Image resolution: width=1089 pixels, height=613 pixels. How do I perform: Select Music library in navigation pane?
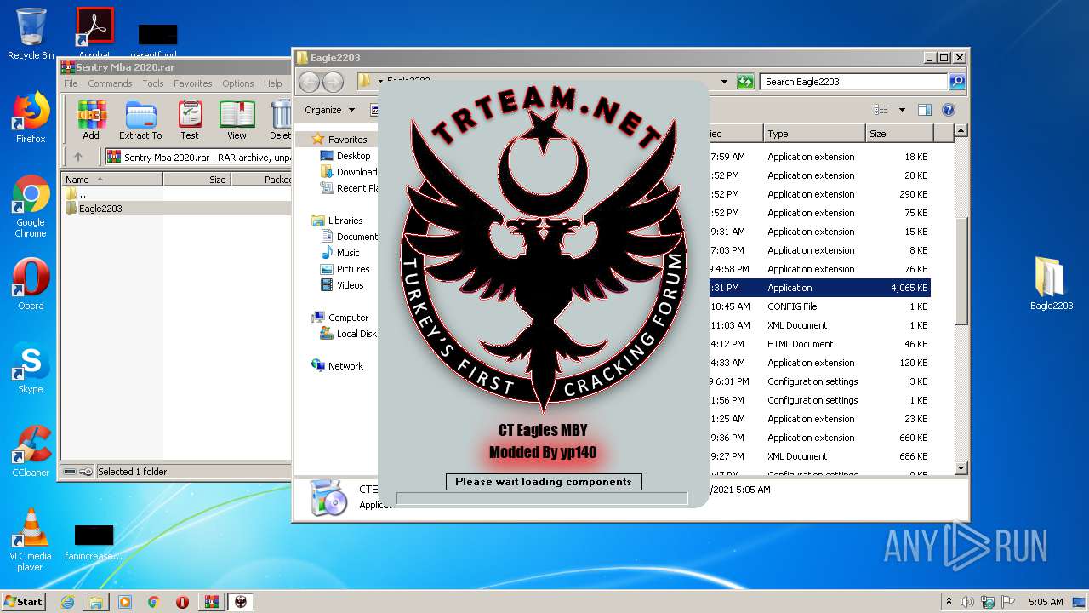click(x=340, y=253)
